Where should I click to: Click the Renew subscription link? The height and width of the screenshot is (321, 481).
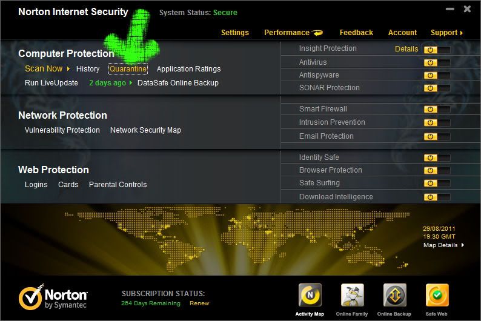click(x=200, y=303)
